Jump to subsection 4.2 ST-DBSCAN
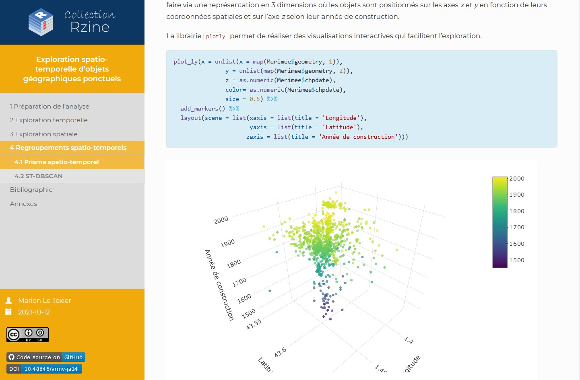The width and height of the screenshot is (580, 380). 39,176
